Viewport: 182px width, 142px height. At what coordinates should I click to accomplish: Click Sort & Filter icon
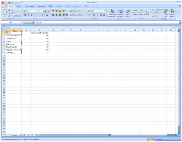click(166, 13)
